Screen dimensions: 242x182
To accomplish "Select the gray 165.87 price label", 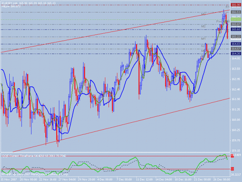I will [236, 24].
